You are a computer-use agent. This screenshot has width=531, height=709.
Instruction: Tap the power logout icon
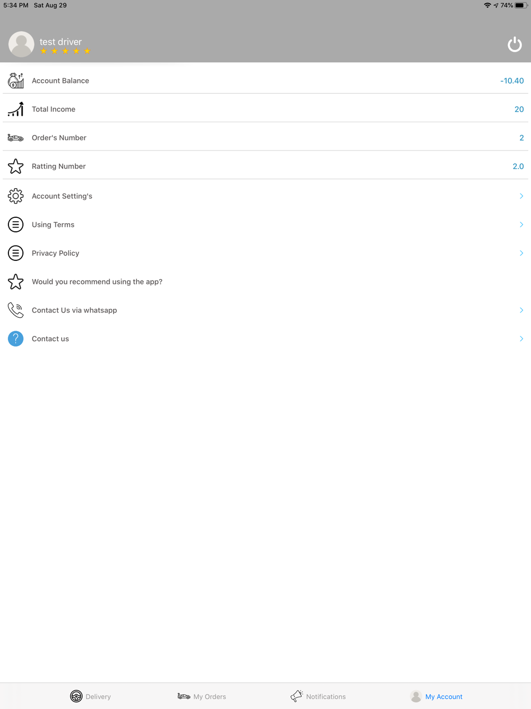(x=515, y=44)
